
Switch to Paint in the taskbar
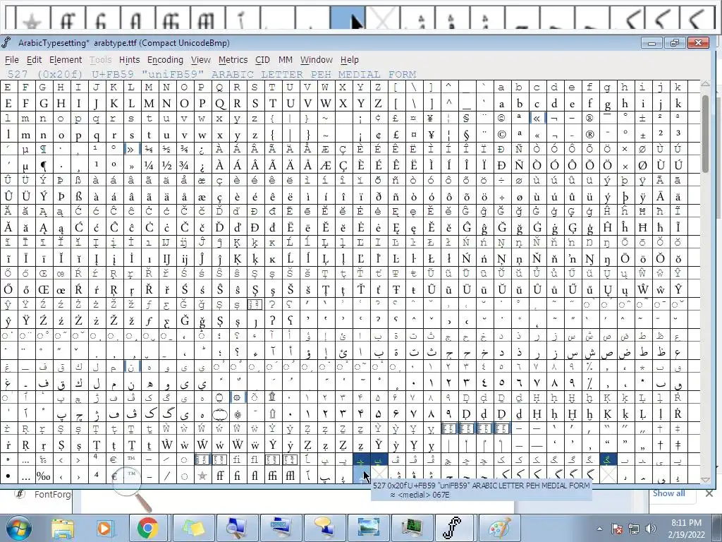coord(498,528)
